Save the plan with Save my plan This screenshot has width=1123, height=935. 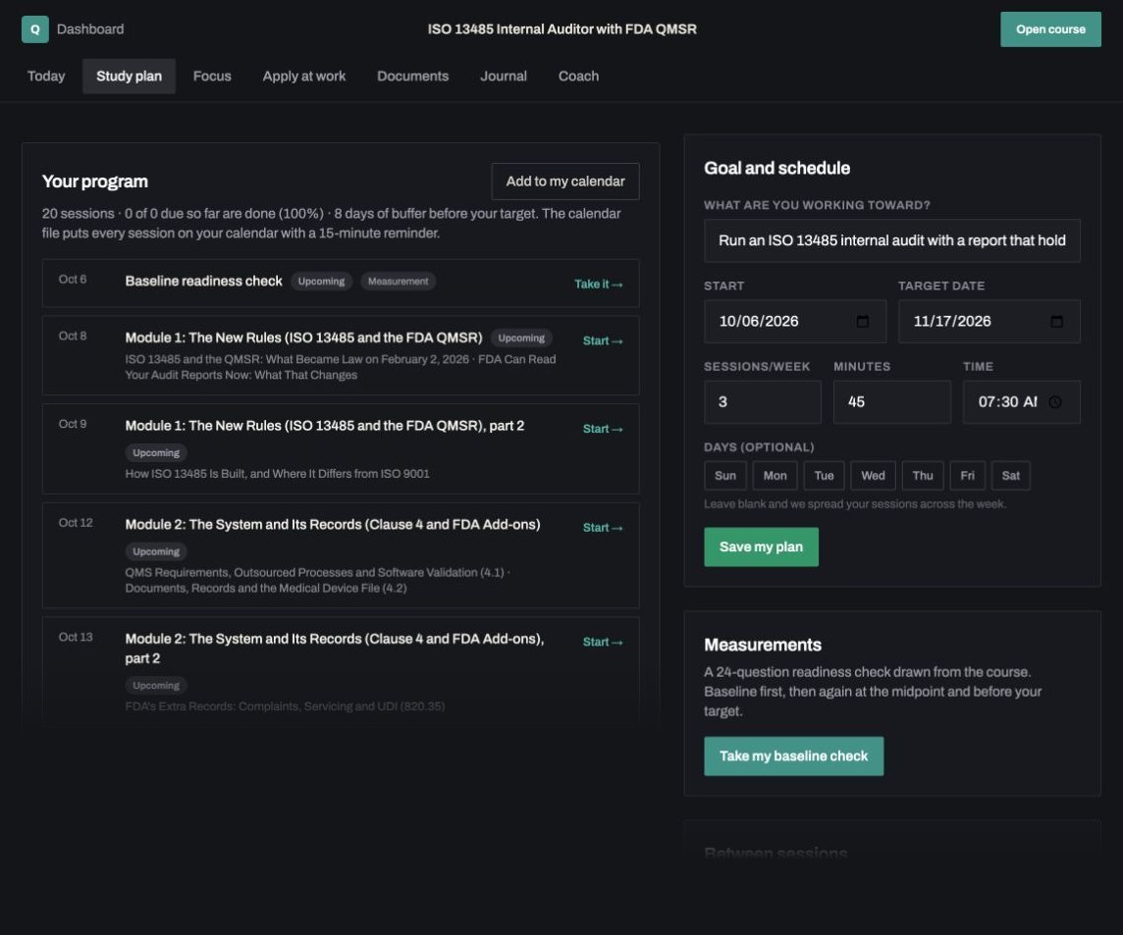pos(762,546)
